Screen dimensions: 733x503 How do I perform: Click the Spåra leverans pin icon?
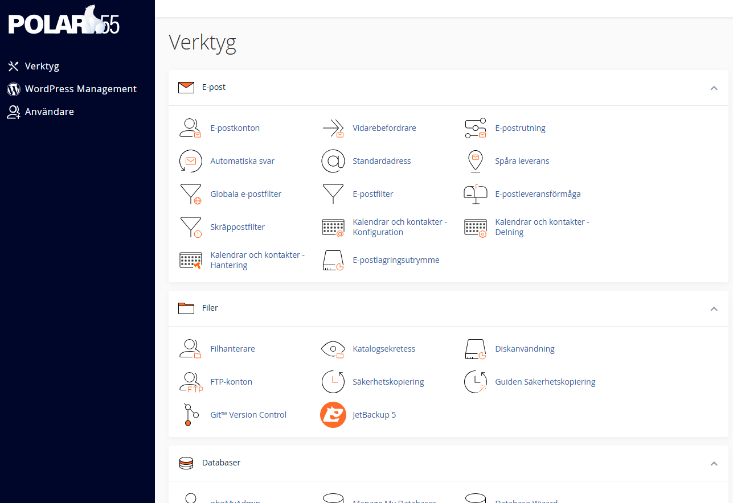coord(475,161)
